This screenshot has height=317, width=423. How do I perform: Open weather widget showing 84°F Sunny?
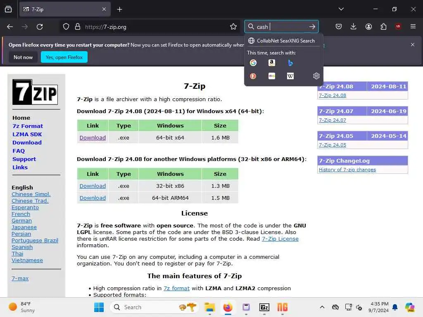(22, 307)
